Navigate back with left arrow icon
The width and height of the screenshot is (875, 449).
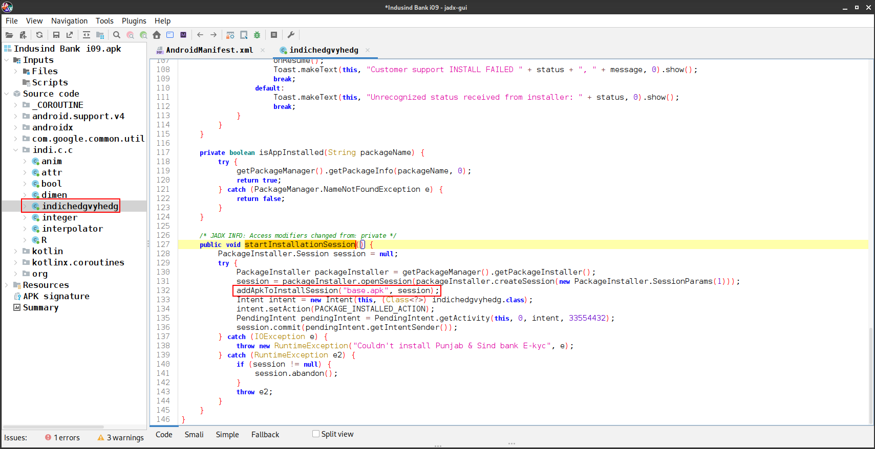[200, 35]
